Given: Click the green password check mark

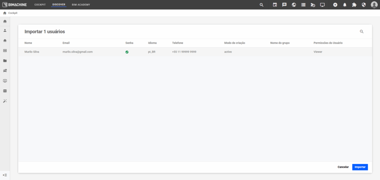Looking at the screenshot, I should [x=127, y=52].
